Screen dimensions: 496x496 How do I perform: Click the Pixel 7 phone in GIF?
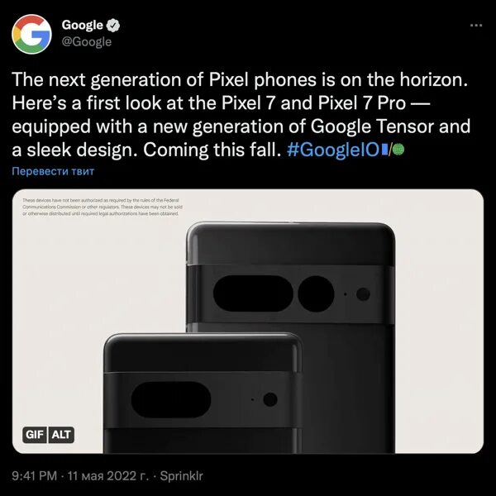click(x=203, y=393)
